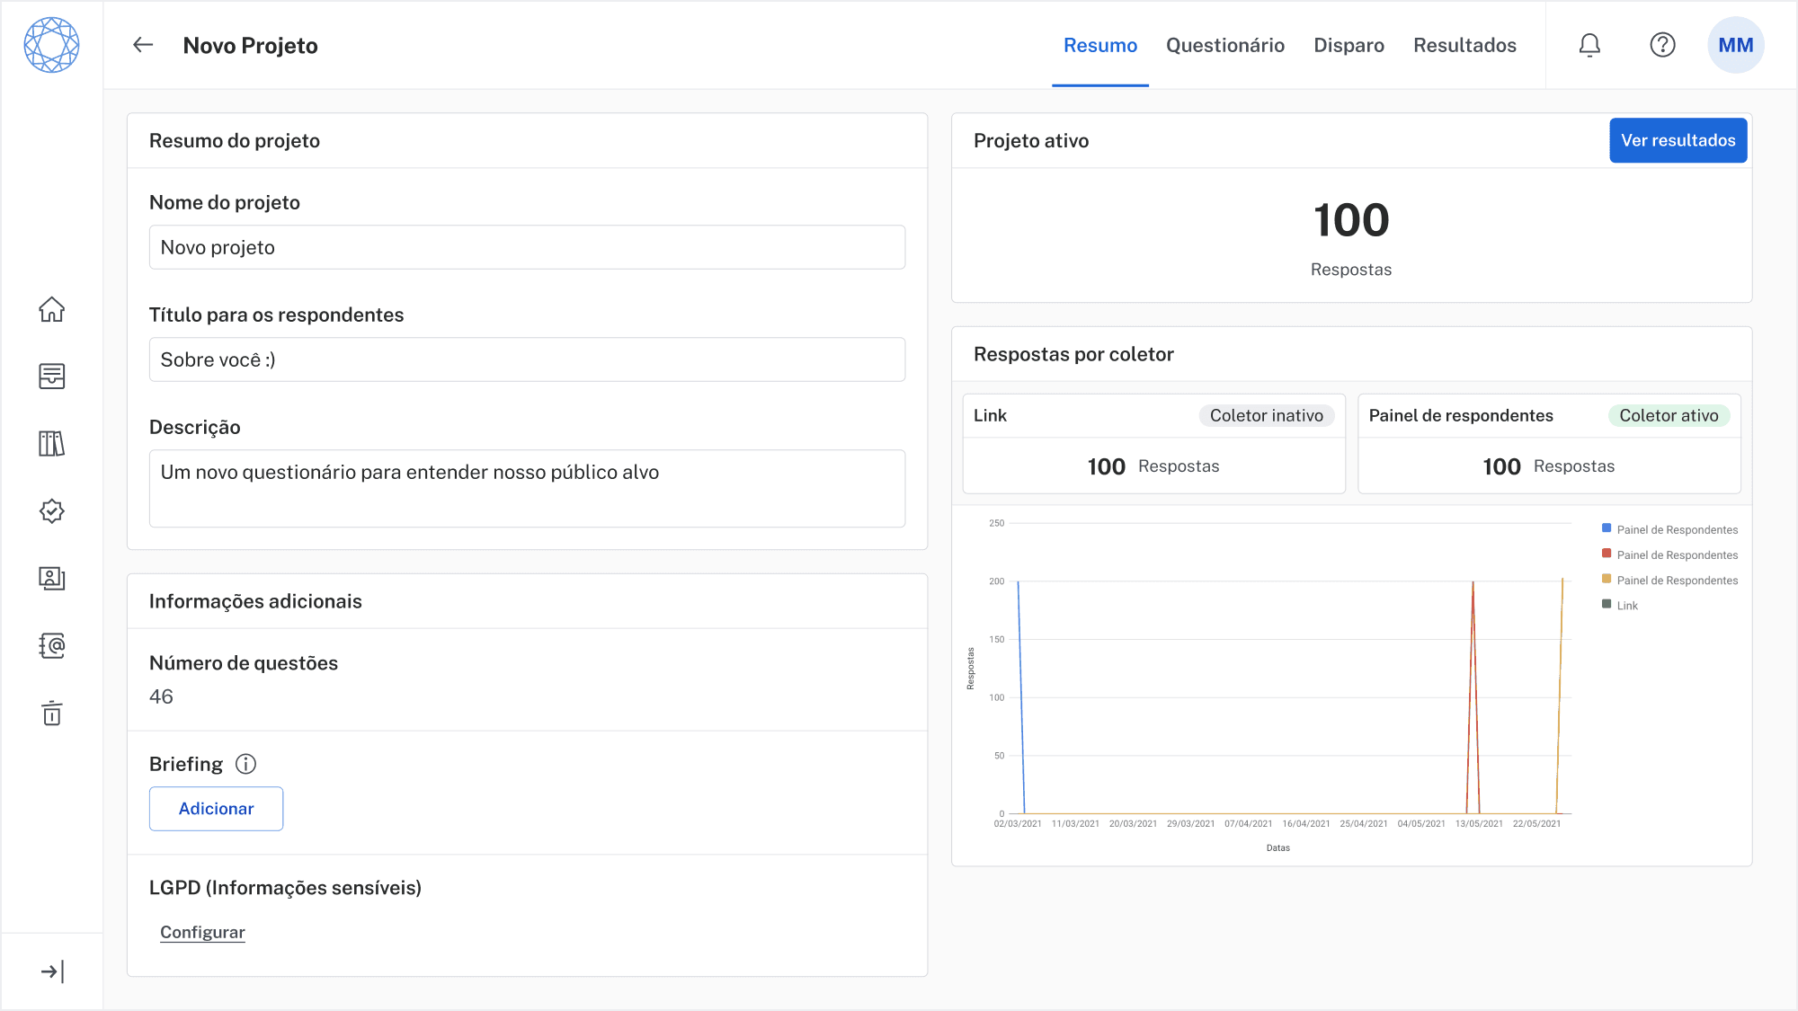Click the quality badge icon in the sidebar
This screenshot has height=1011, width=1798.
coord(52,511)
